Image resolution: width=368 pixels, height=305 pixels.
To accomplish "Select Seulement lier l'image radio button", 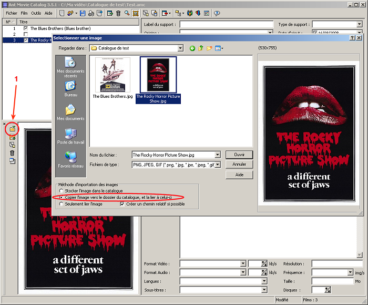I will 62,204.
